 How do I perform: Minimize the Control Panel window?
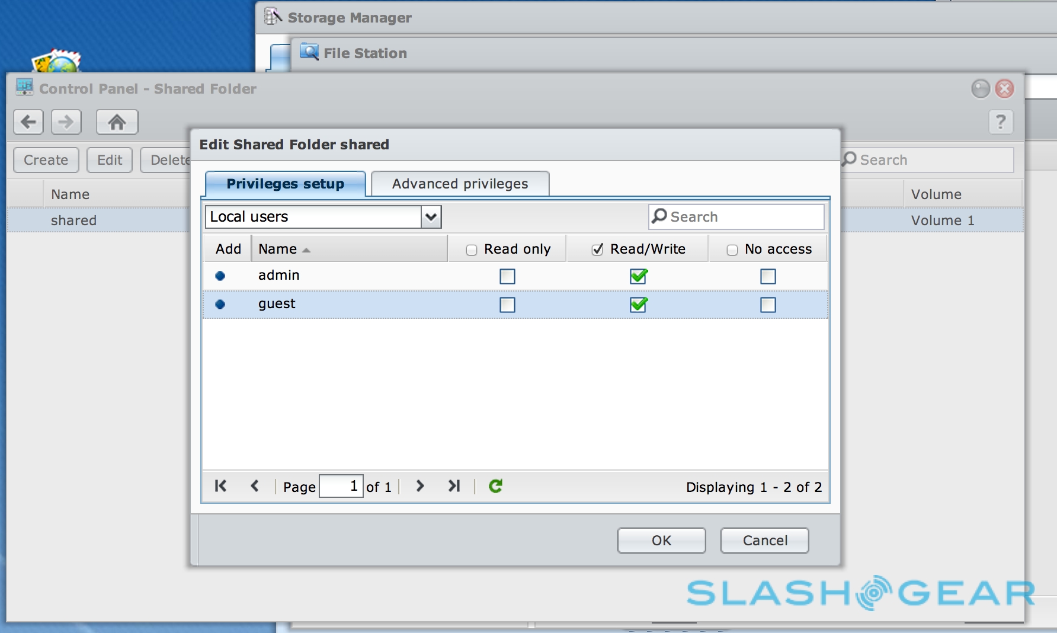(981, 89)
